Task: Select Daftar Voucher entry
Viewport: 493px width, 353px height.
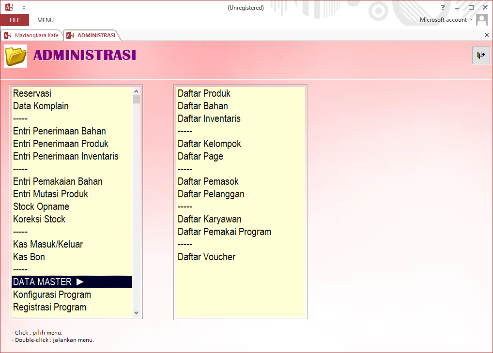Action: (206, 257)
